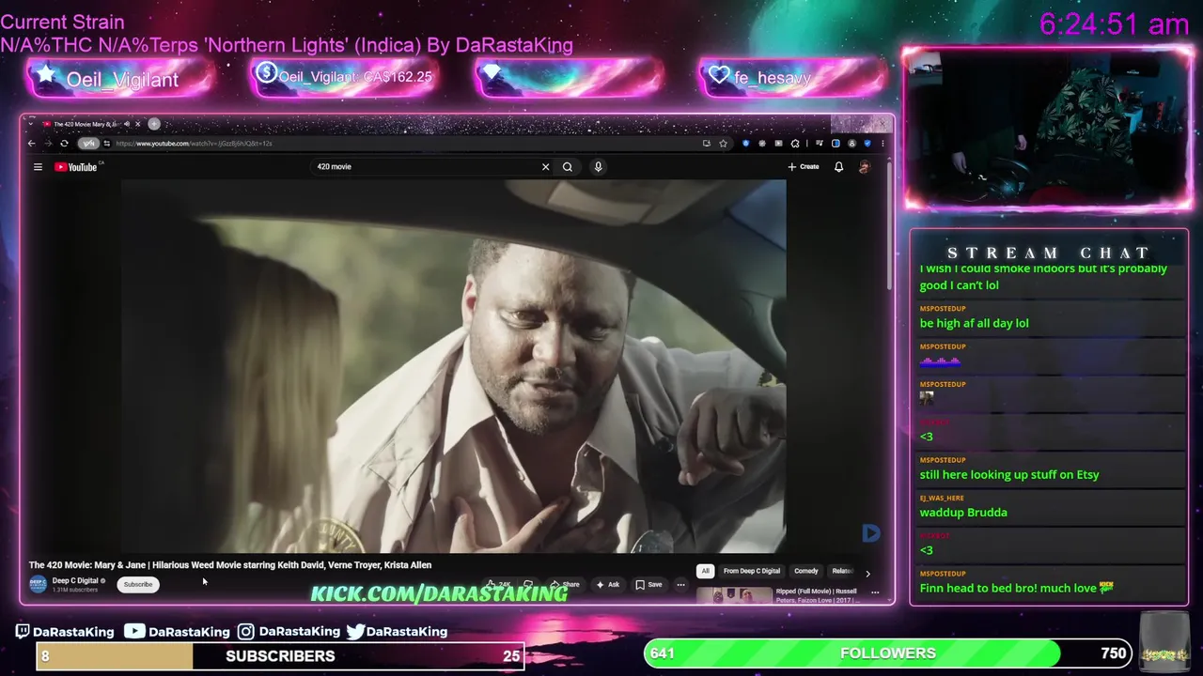The image size is (1203, 676).
Task: Click the '1.31M subscribers' text
Action: 74,590
